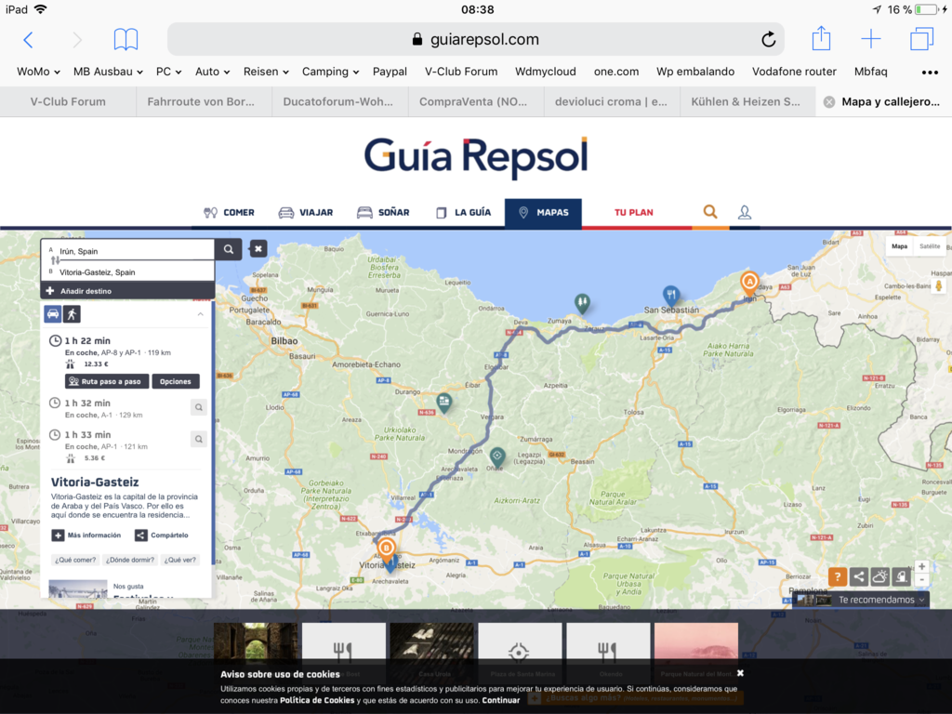952x714 pixels.
Task: Dismiss the cookie notice with X
Action: tap(740, 673)
